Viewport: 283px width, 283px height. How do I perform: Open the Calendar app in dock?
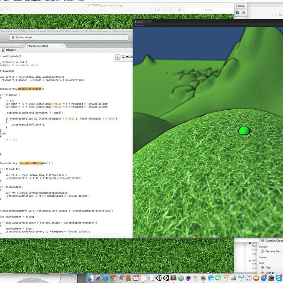[x=136, y=278]
